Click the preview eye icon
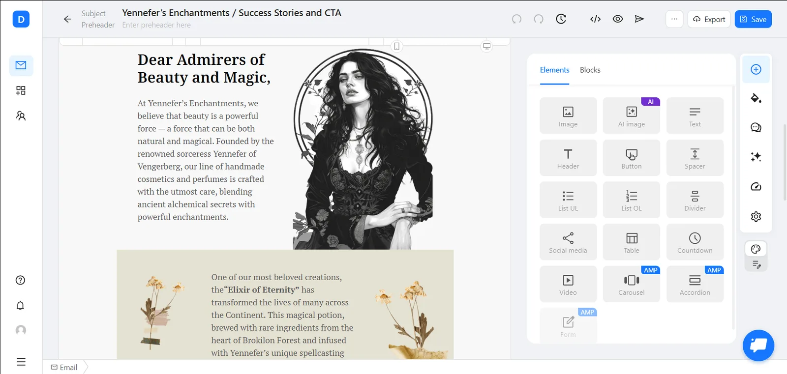 click(618, 19)
